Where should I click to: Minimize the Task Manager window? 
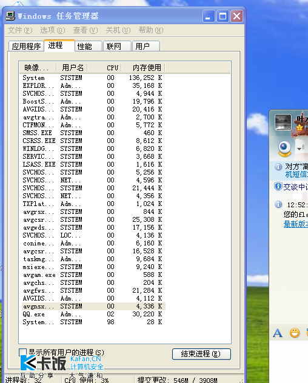pos(209,16)
